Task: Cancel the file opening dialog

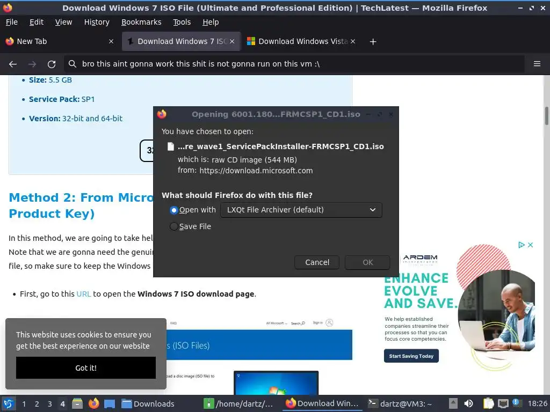Action: point(317,262)
